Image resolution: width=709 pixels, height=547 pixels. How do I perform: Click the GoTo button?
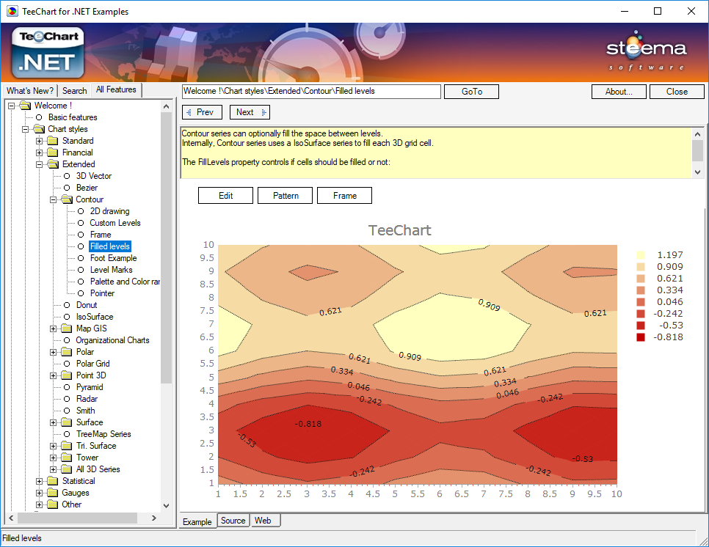472,92
